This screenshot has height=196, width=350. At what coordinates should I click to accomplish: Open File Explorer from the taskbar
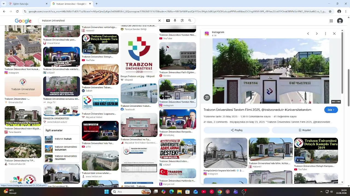click(x=179, y=192)
